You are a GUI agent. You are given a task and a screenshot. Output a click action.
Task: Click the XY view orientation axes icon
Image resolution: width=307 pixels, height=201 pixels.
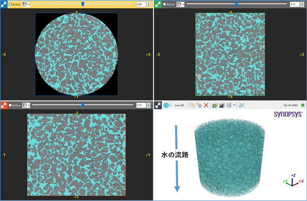click(25, 4)
